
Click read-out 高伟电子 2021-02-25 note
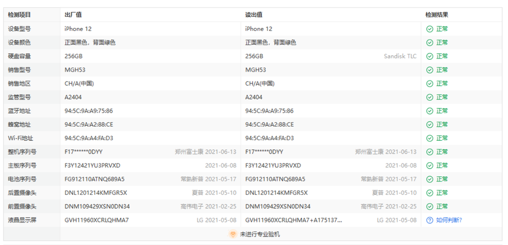pos(389,206)
